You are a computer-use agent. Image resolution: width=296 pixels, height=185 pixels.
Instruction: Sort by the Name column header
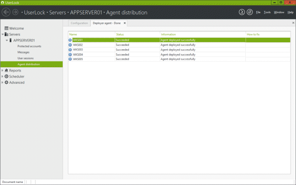(x=73, y=34)
